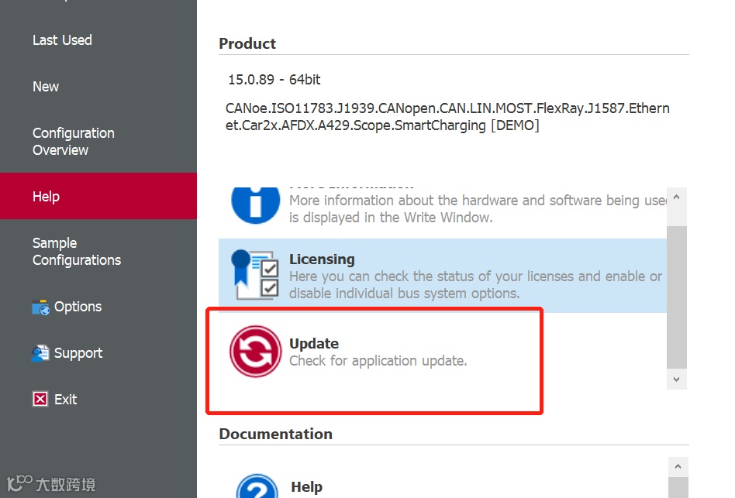Open the Support entry label

(78, 353)
